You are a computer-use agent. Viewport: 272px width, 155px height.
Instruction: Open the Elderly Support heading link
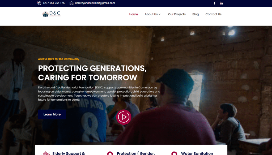69,153
